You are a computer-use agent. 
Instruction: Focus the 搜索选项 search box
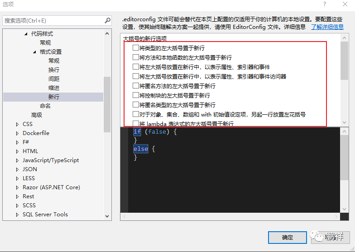pos(57,21)
